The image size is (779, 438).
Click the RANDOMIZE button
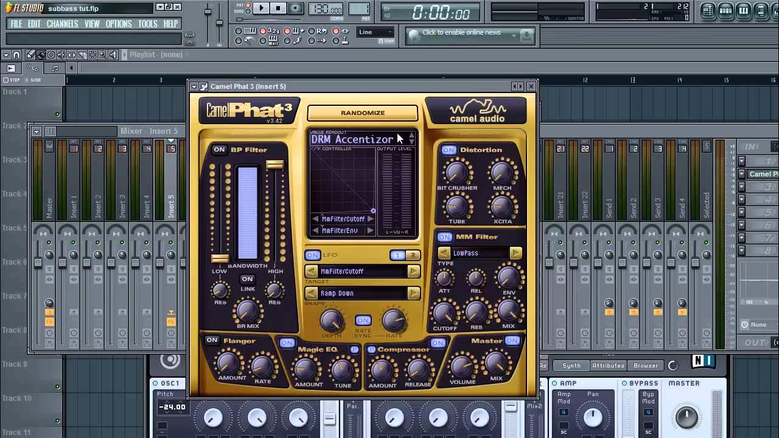pos(363,113)
